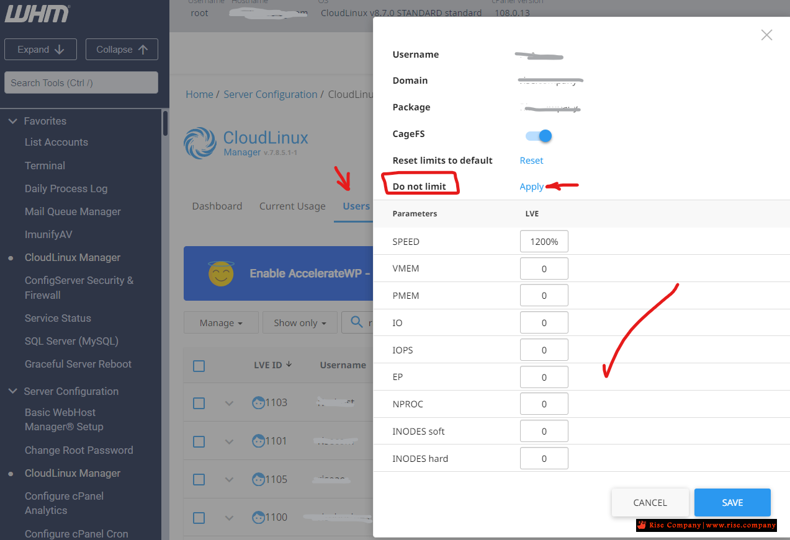This screenshot has width=790, height=540.
Task: Click the NPROC limit input field
Action: (x=544, y=404)
